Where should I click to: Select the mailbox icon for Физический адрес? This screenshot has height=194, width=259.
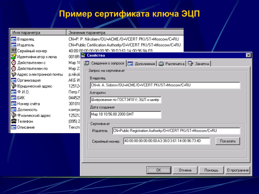coord(14,115)
